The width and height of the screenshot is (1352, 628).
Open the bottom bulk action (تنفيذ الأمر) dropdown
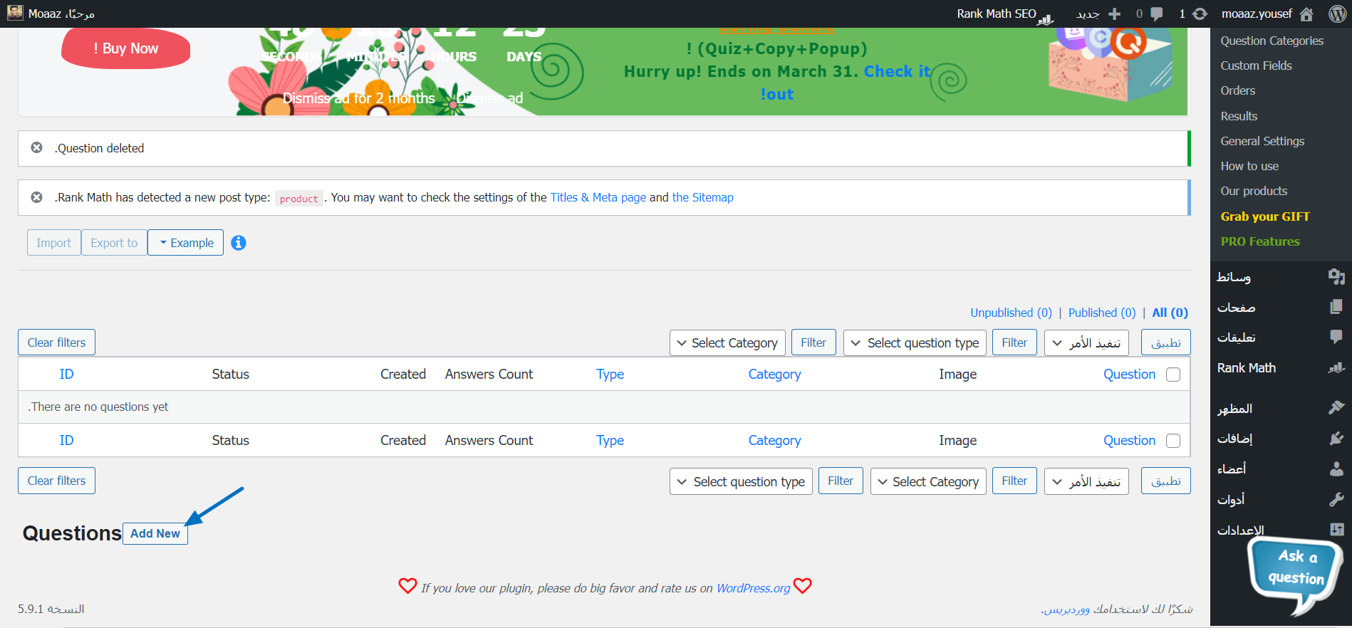click(x=1086, y=481)
